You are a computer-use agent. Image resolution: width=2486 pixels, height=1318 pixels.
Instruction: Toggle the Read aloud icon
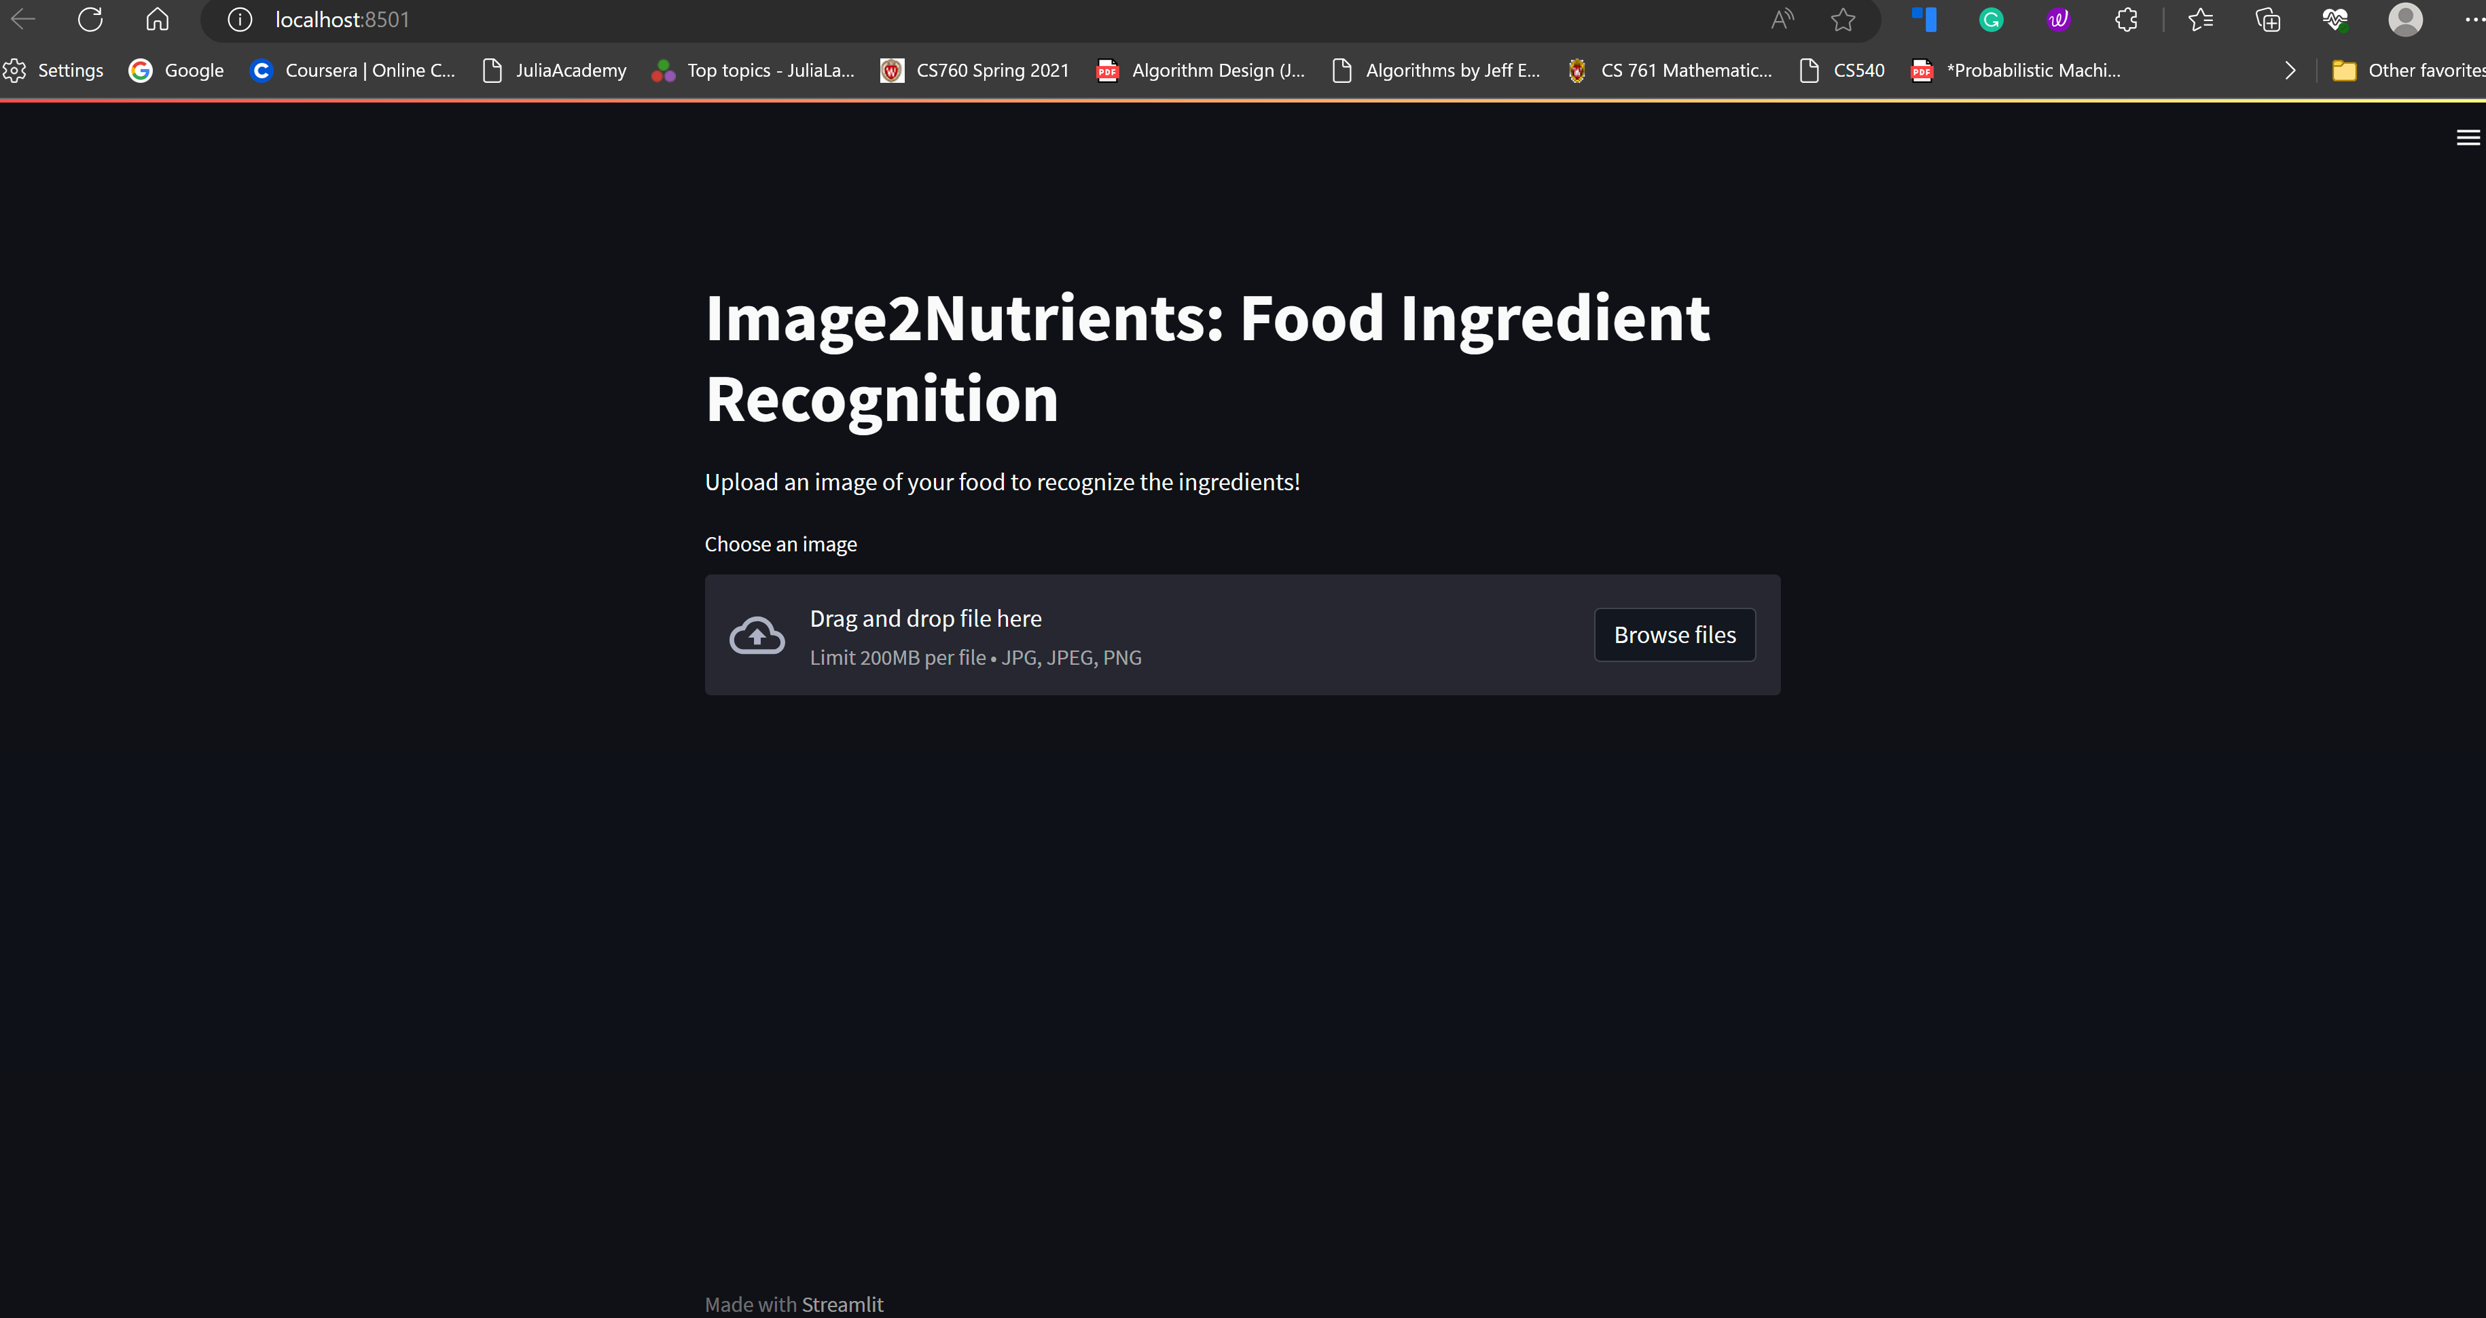click(1782, 19)
